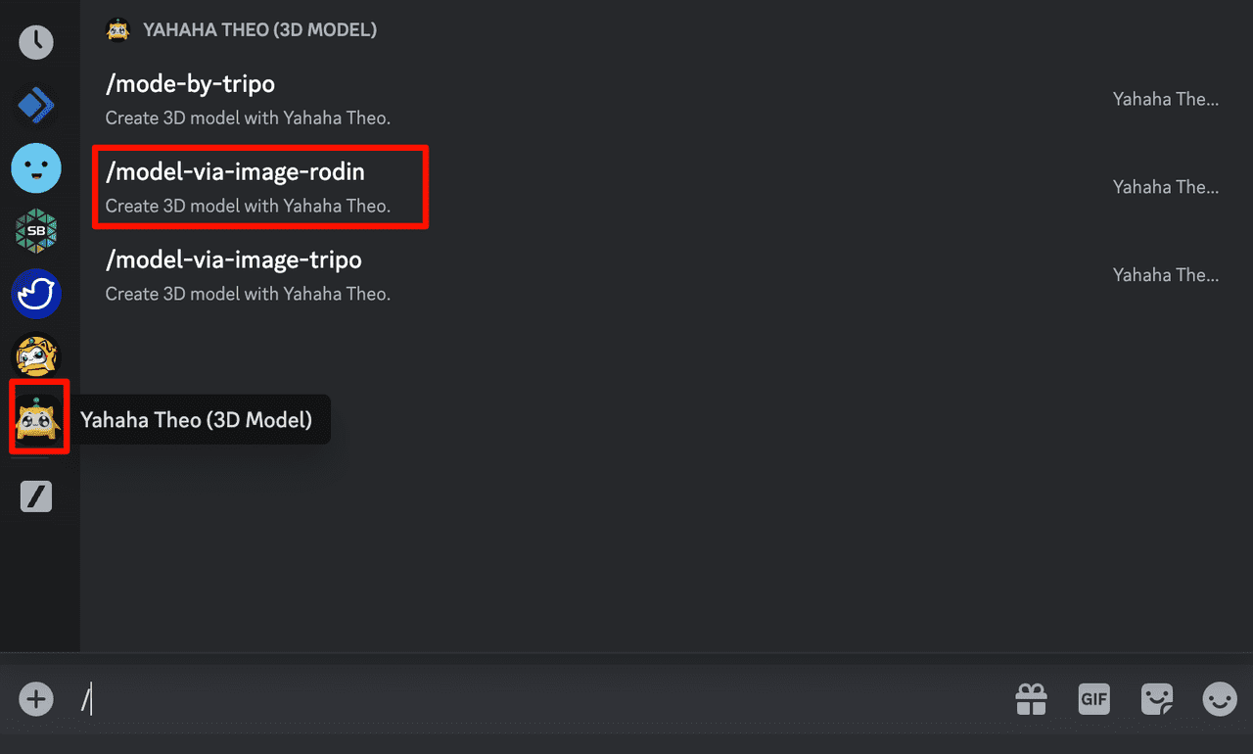Select the Yahaha Theo (3D Model) sidebar icon
Screen dimensions: 1253x754
37,419
